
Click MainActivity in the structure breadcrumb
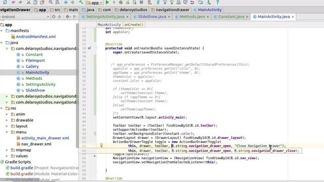(109, 25)
